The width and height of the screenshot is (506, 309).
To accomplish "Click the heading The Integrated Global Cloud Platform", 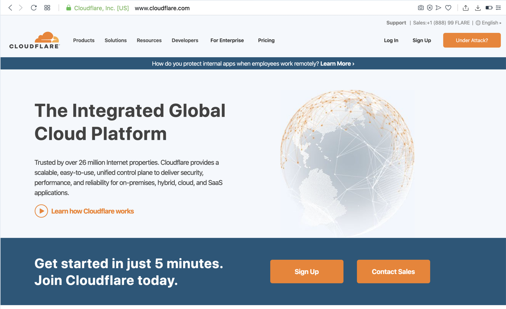I will [x=130, y=122].
